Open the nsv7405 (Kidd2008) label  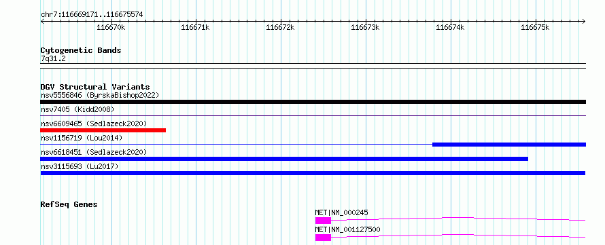pyautogui.click(x=77, y=109)
